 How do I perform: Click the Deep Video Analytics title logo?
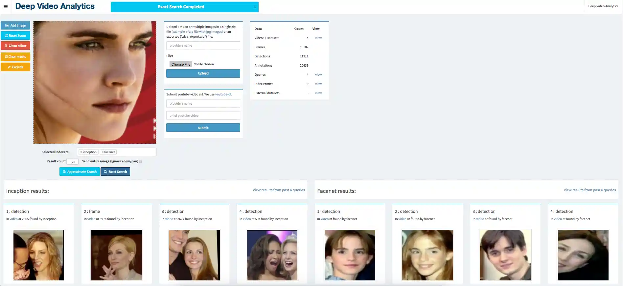pyautogui.click(x=55, y=7)
